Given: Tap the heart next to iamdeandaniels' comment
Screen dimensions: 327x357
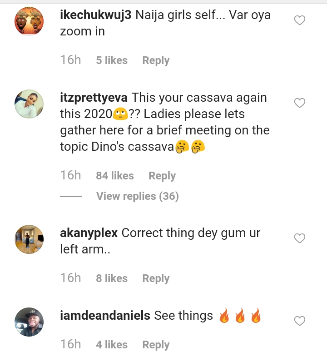Looking at the screenshot, I should pos(300,321).
